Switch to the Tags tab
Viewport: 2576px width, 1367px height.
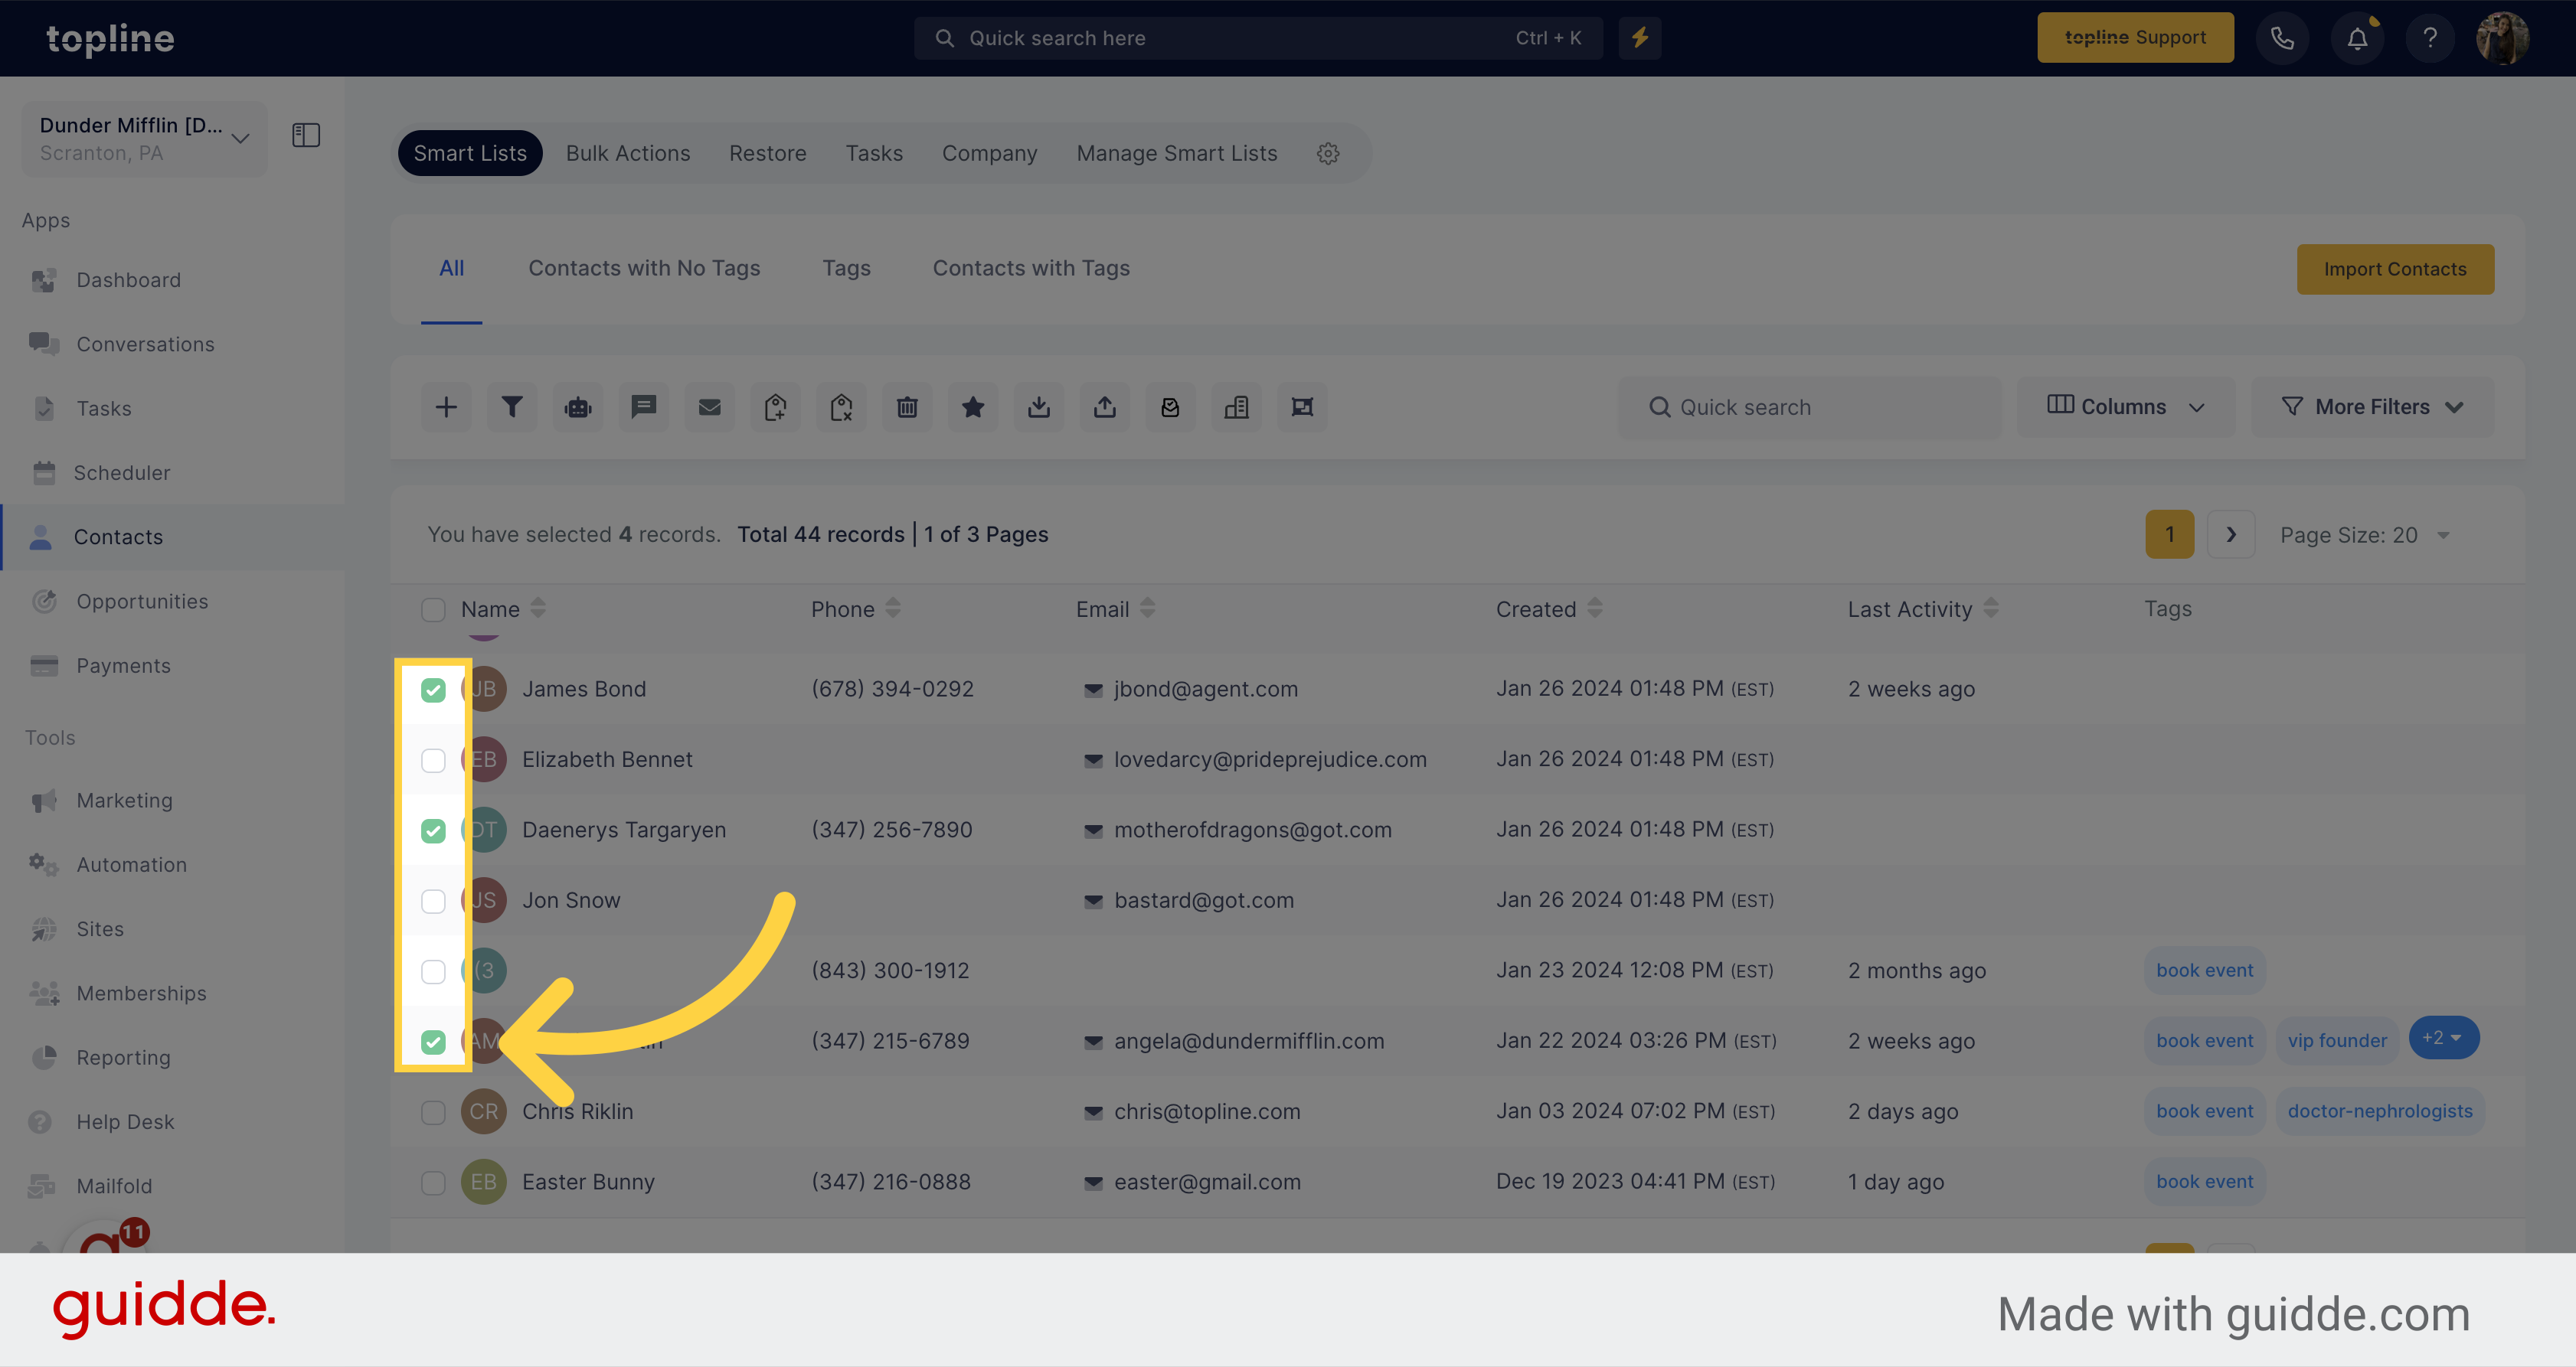point(845,266)
